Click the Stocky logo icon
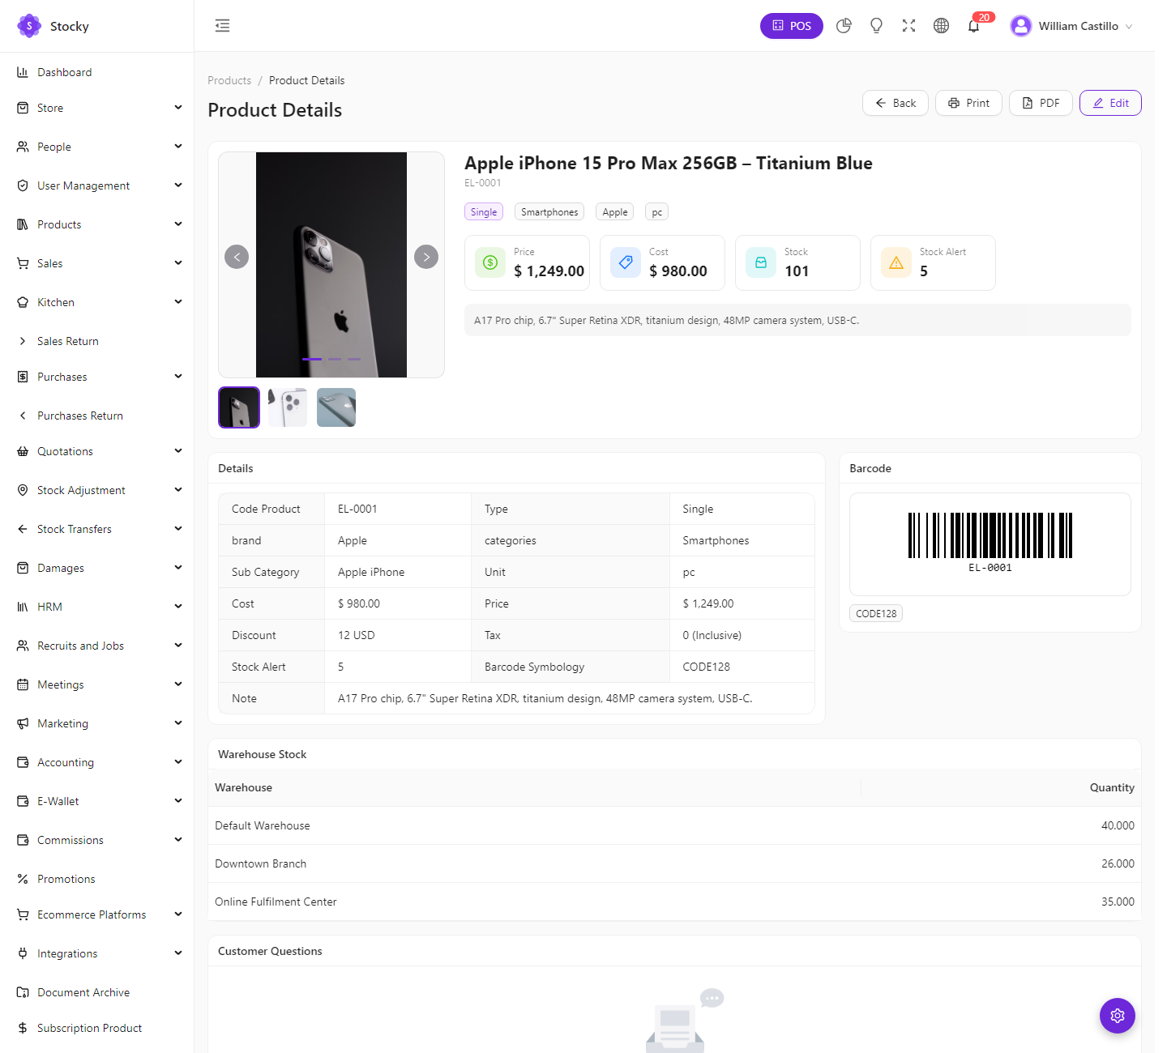 point(29,26)
